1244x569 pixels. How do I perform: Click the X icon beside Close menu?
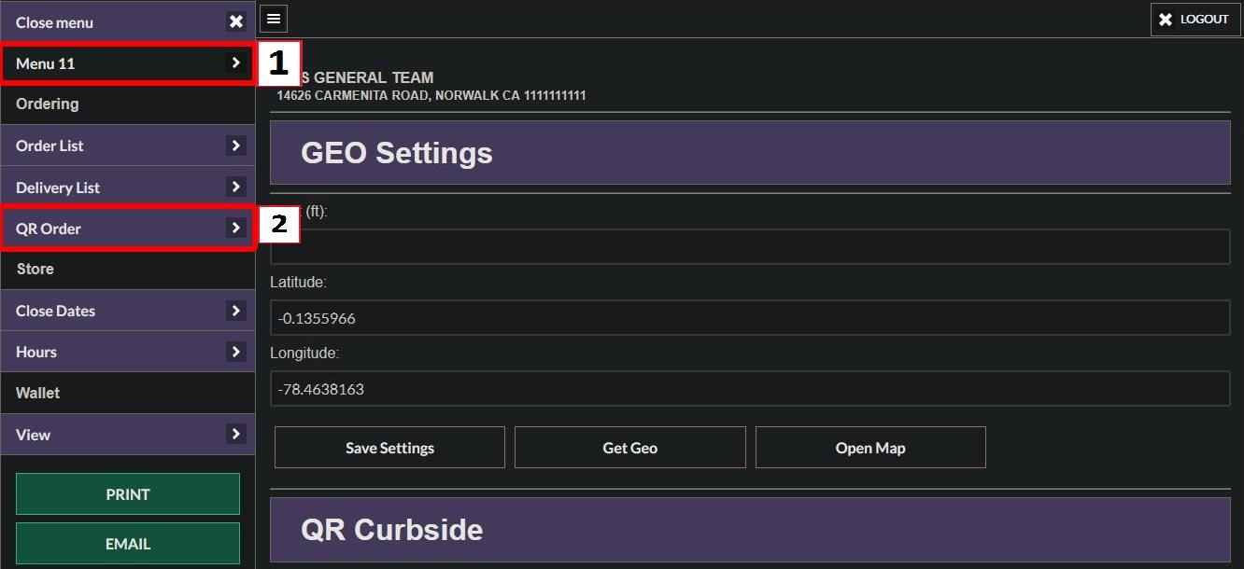[x=236, y=21]
